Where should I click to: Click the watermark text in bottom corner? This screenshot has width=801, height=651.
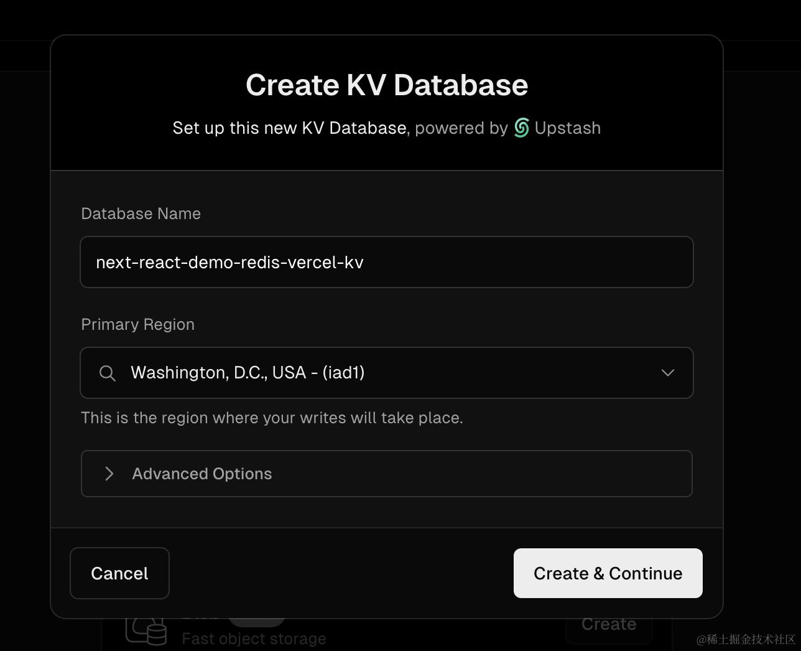click(746, 640)
